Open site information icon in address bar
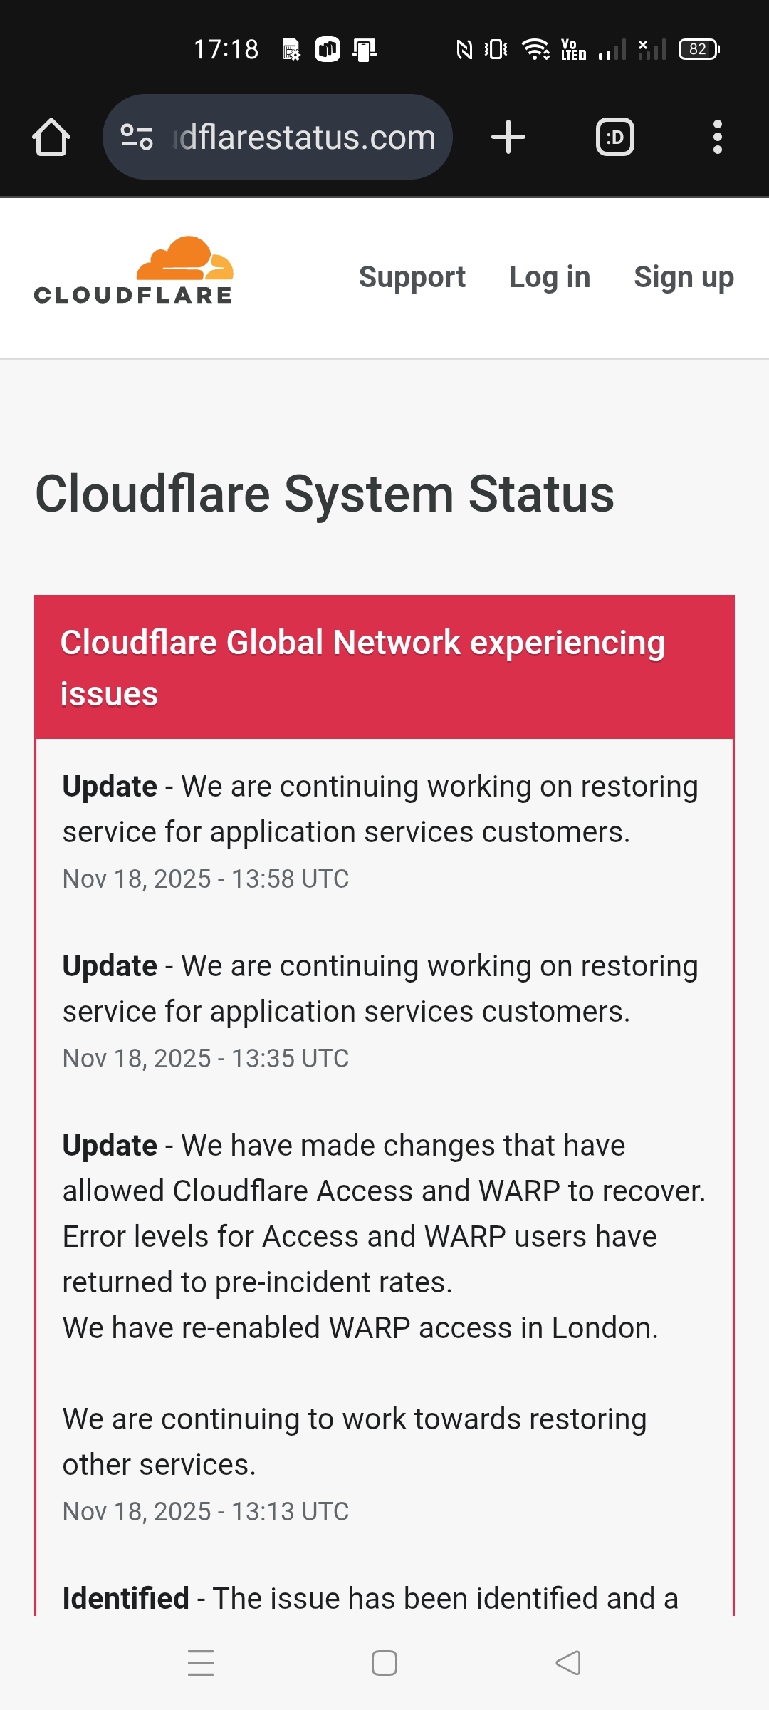Image resolution: width=769 pixels, height=1710 pixels. point(136,137)
